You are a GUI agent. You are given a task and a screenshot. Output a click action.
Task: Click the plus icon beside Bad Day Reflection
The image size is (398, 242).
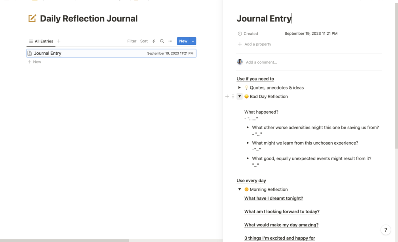[227, 96]
